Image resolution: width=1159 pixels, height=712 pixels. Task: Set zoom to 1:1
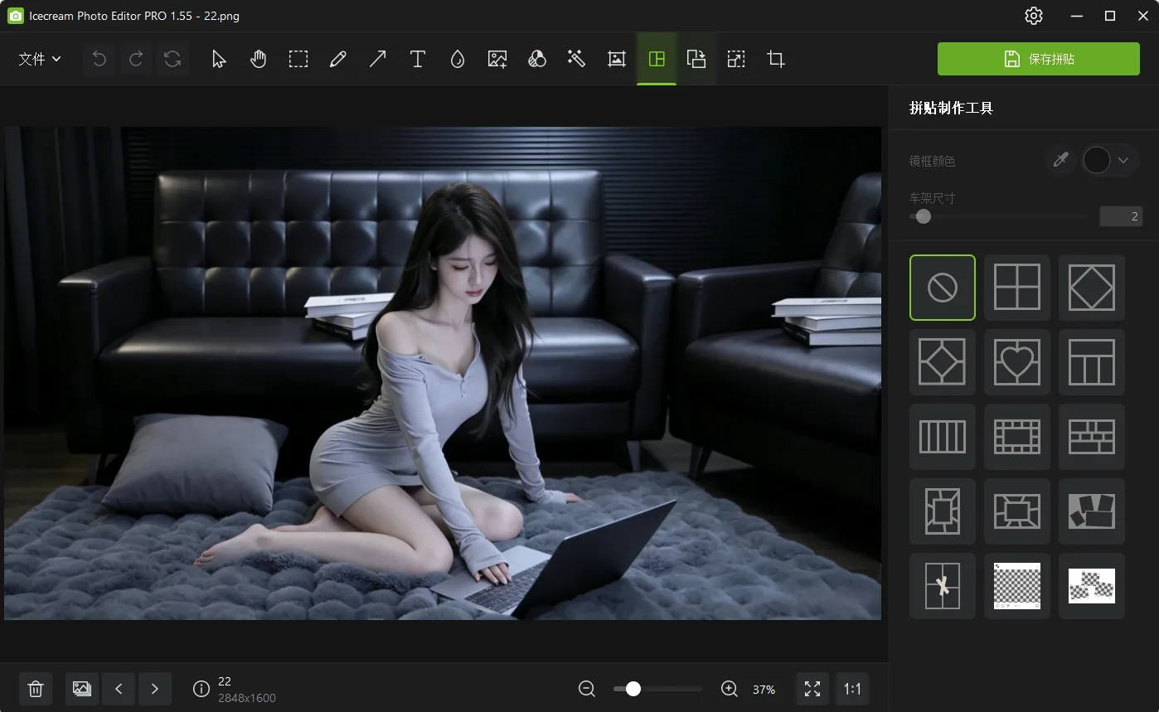point(852,689)
